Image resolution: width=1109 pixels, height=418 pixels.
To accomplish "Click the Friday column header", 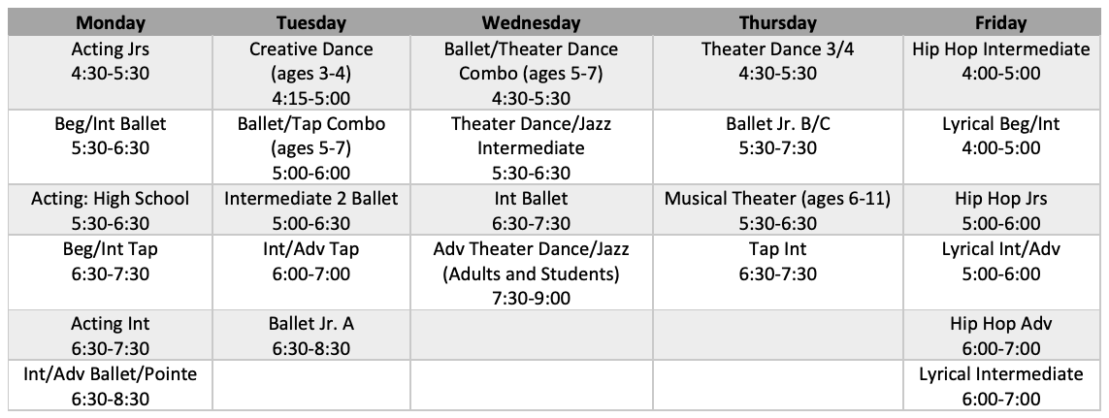I will (1001, 23).
